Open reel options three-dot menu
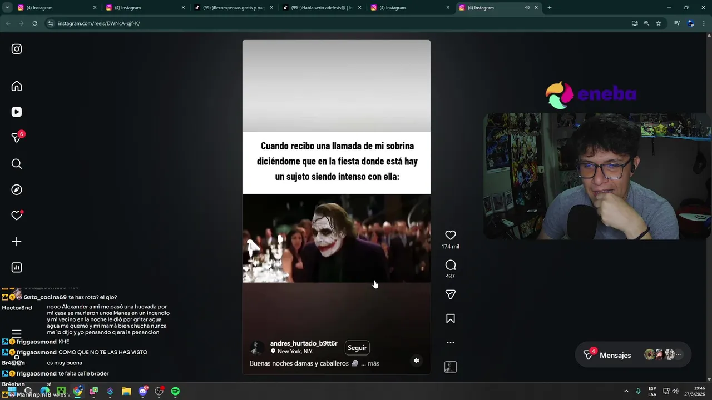This screenshot has height=400, width=712. pos(451,343)
